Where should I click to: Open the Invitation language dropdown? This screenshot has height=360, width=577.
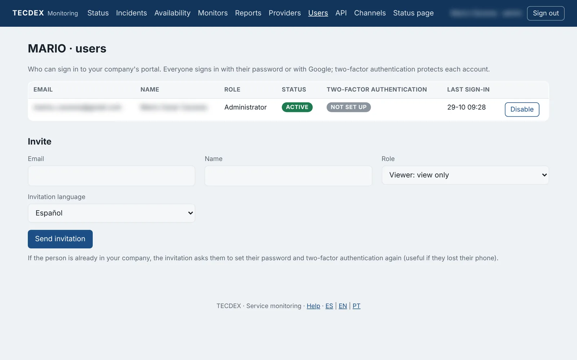(111, 213)
